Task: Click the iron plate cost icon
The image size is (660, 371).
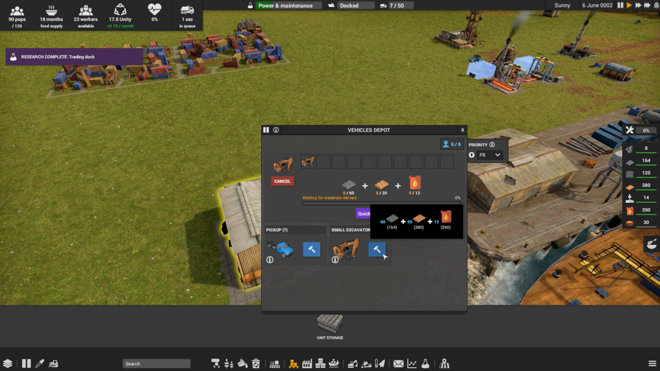Action: click(349, 184)
